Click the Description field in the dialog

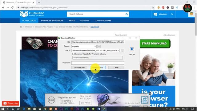(98, 63)
